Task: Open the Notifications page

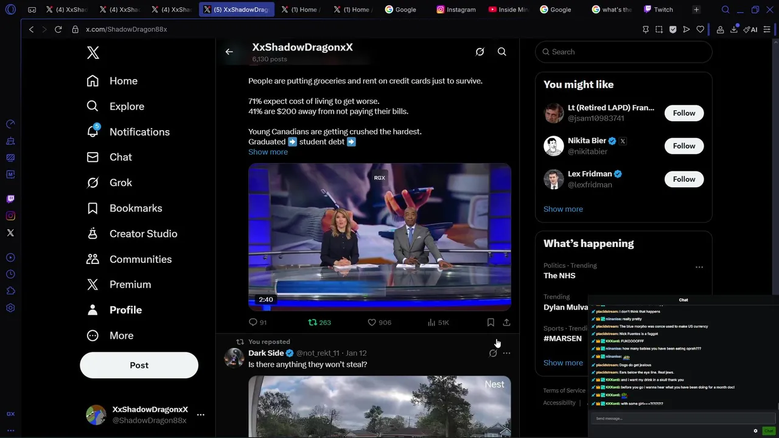Action: coord(128,132)
